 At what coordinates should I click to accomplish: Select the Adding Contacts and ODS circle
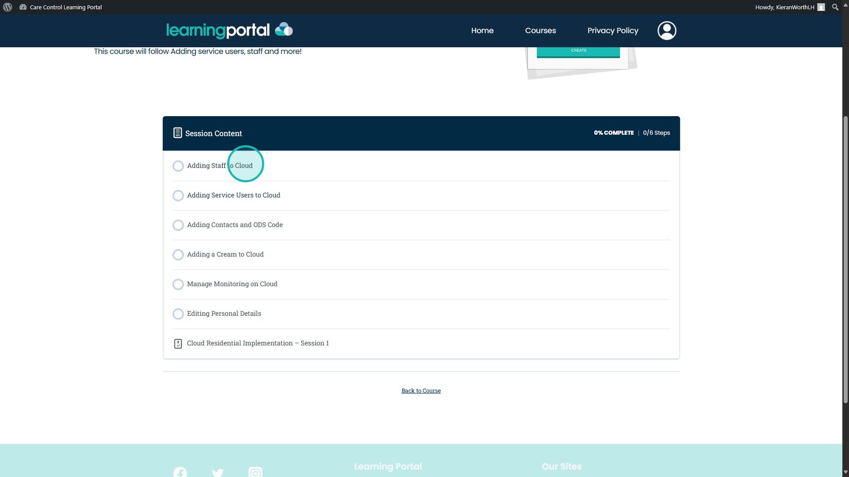tap(178, 225)
